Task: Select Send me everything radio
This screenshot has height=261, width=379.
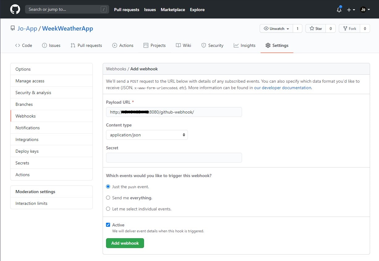Action: (108, 198)
